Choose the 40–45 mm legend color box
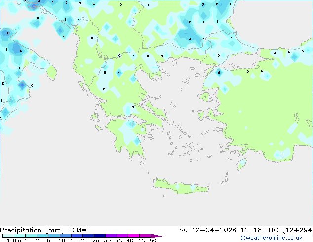Screen dimensions: 313x242 [134, 236]
